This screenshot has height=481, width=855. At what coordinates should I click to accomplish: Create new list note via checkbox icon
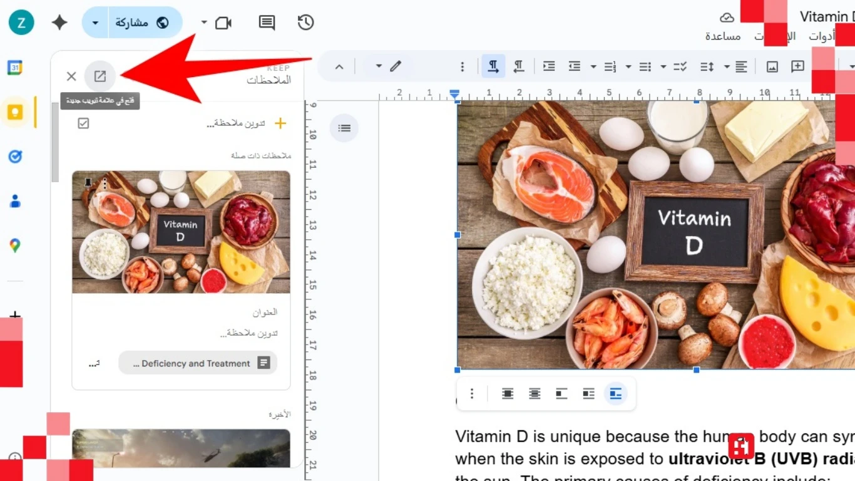[83, 123]
